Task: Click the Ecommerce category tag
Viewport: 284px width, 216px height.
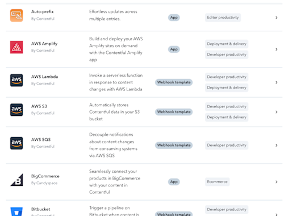Action: click(x=217, y=182)
